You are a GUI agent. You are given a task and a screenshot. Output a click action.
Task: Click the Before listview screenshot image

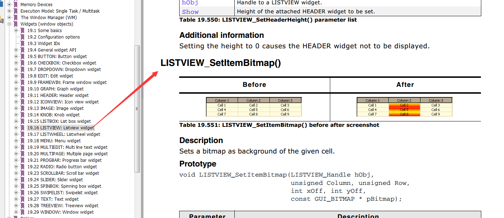click(254, 107)
